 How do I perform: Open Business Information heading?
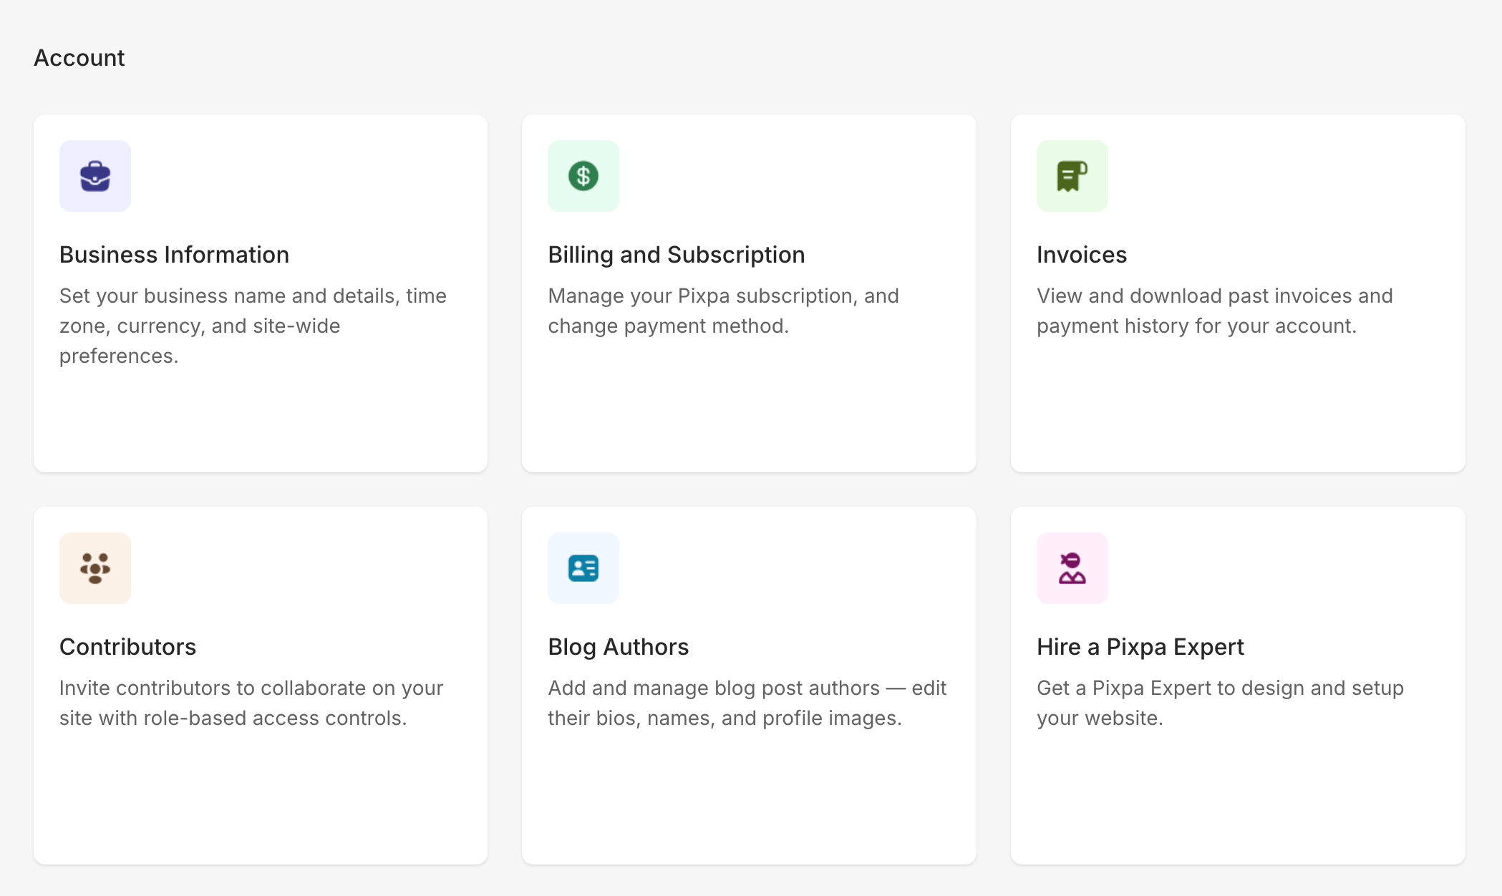coord(174,255)
